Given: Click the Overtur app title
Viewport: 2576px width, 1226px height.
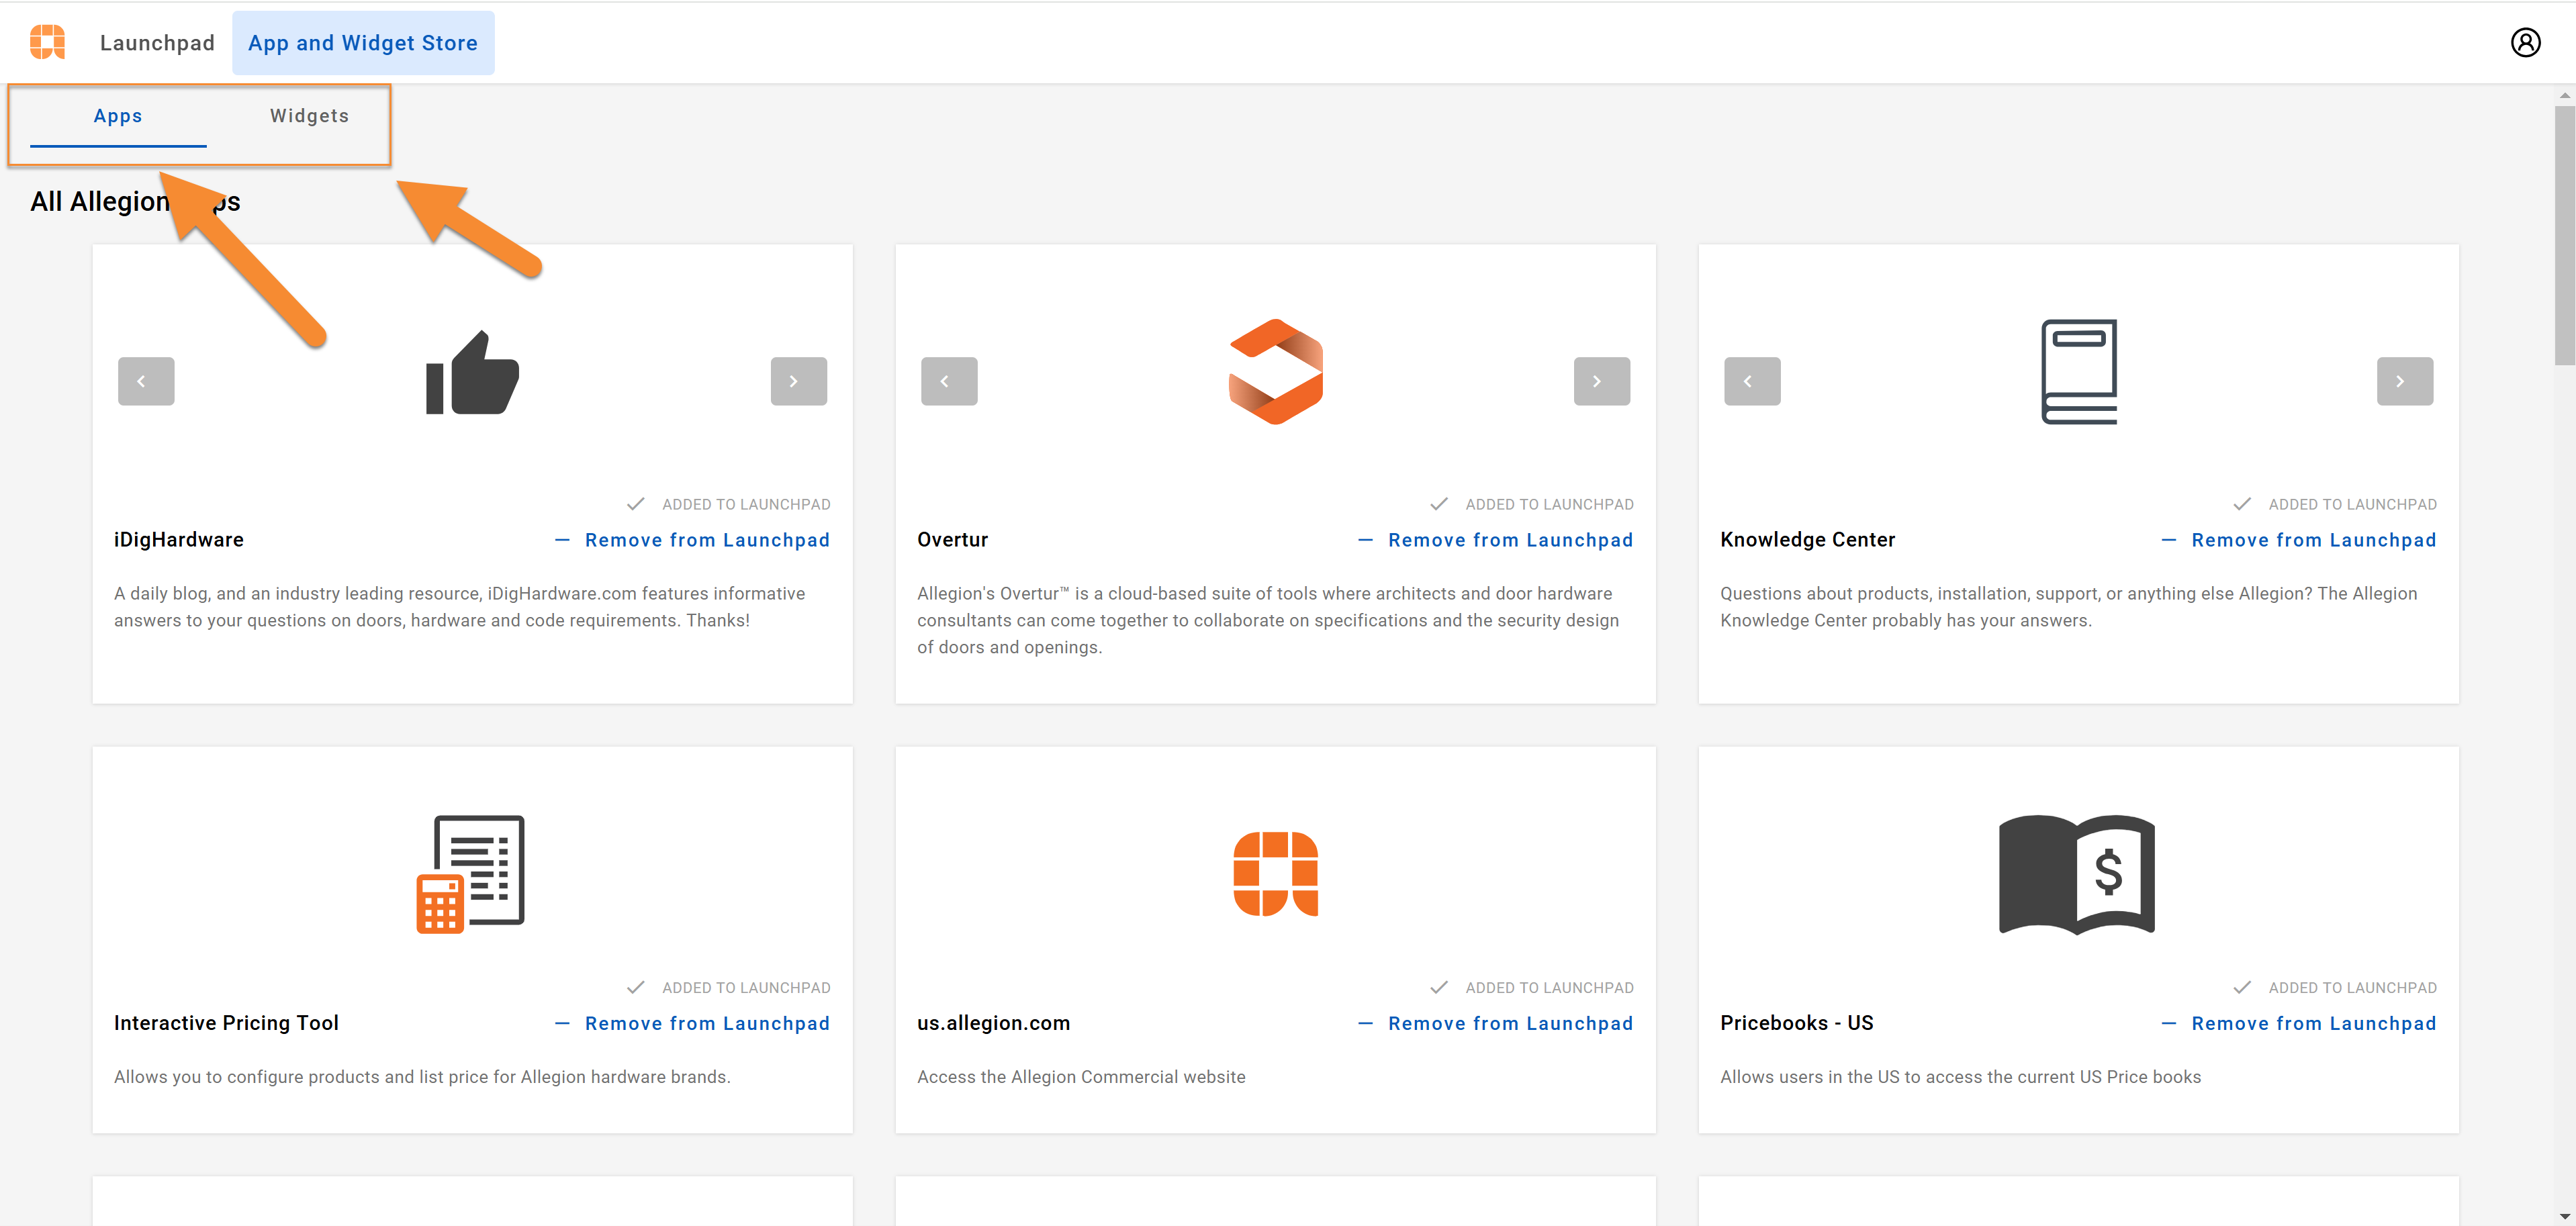Looking at the screenshot, I should coord(952,540).
